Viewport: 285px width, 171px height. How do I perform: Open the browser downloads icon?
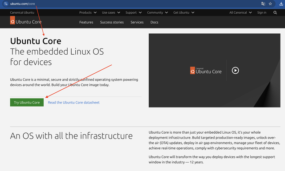point(281,4)
